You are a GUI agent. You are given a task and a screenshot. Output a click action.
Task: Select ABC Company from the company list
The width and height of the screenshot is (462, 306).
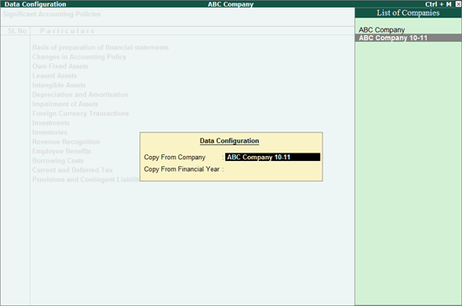[381, 30]
